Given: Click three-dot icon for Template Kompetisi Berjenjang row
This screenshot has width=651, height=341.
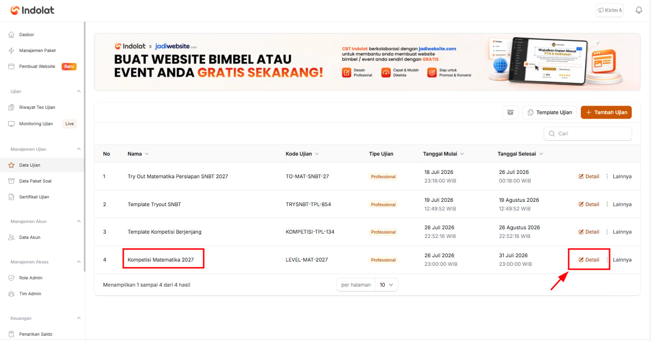Looking at the screenshot, I should 607,232.
